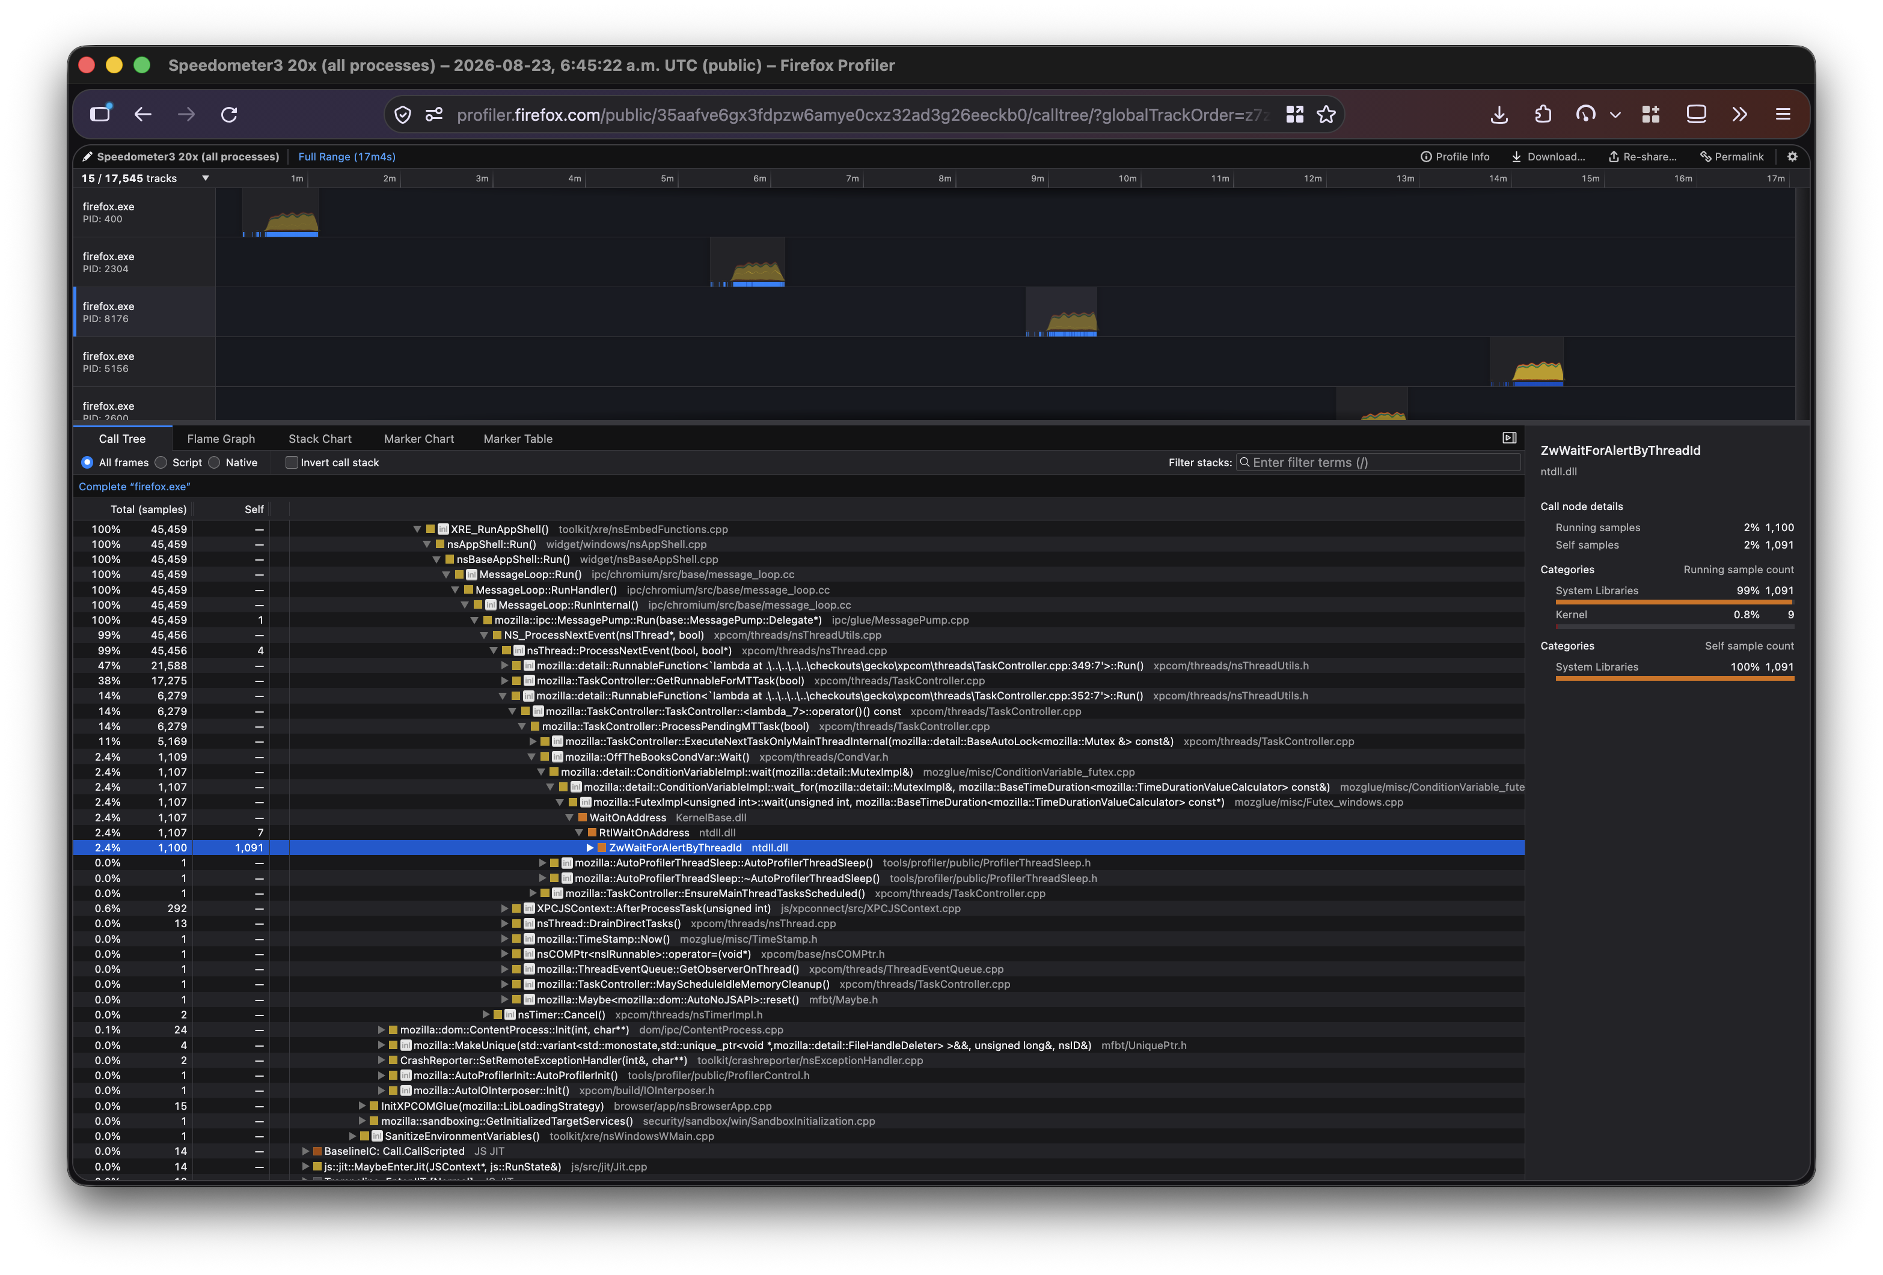Reload the profiler page

pos(229,114)
